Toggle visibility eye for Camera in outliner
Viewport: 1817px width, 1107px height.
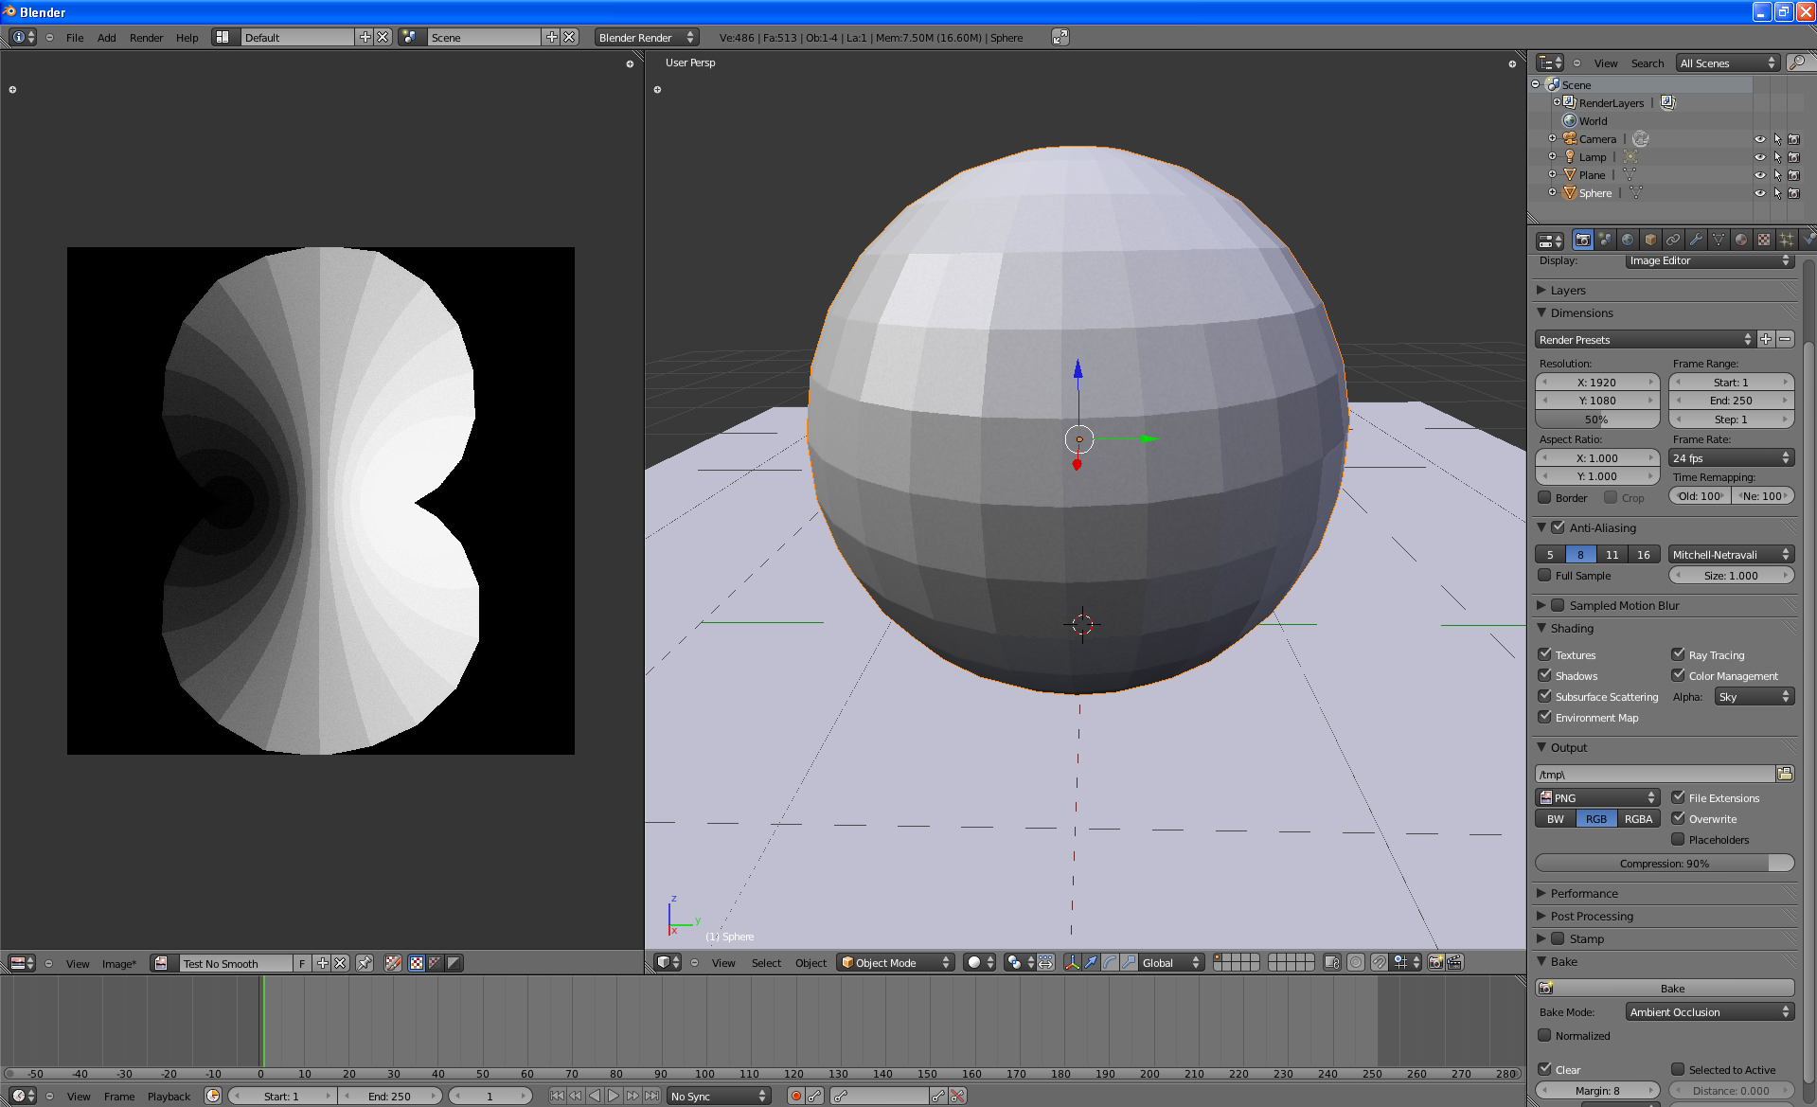point(1760,139)
